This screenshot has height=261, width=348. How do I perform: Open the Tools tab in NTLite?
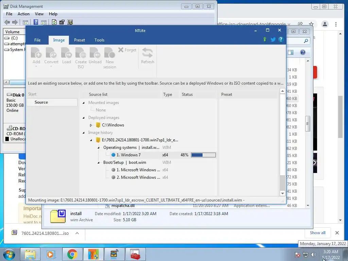click(100, 40)
